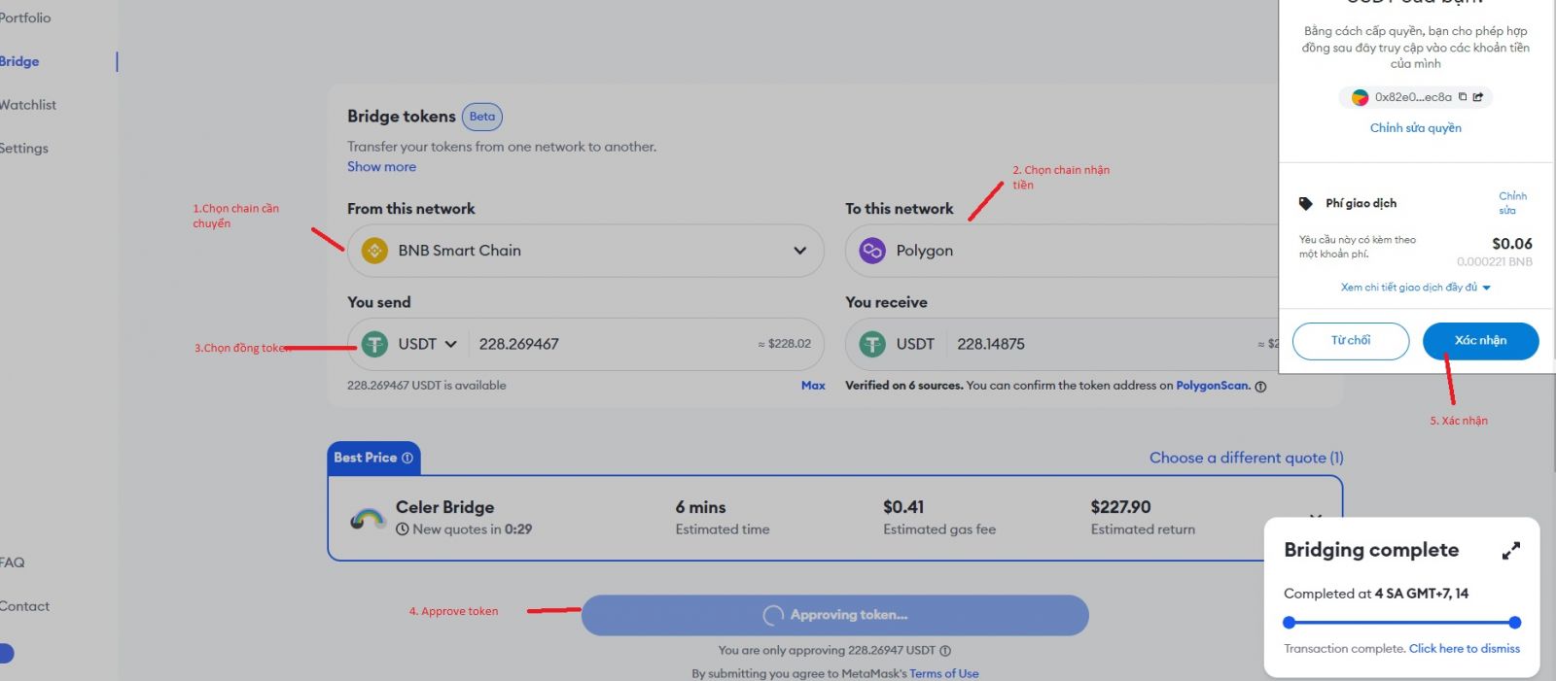The image size is (1556, 681).
Task: Open the To this network Polygon dropdown
Action: pos(1062,251)
